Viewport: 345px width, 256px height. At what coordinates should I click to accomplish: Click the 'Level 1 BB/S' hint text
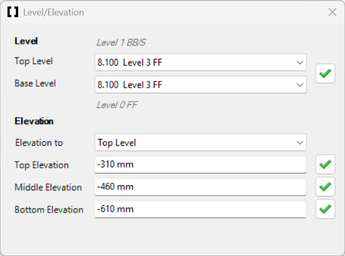point(121,42)
